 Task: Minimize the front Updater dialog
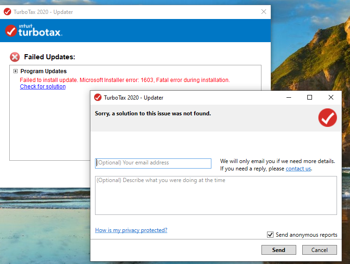289,97
